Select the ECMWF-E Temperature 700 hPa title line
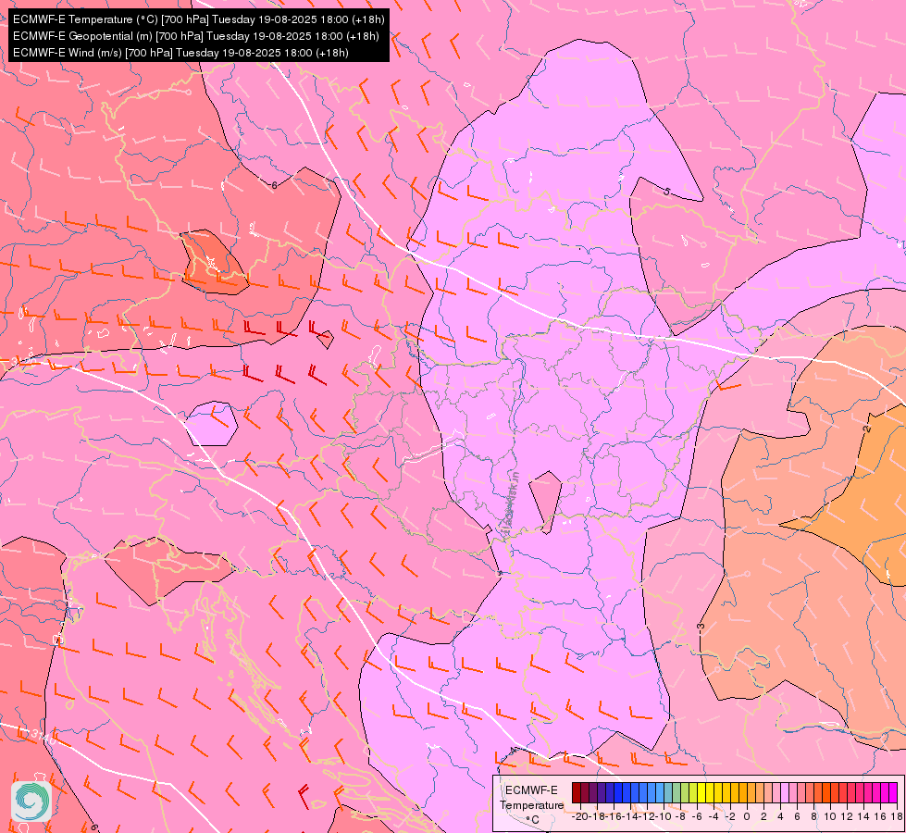This screenshot has width=906, height=833. pos(198,19)
